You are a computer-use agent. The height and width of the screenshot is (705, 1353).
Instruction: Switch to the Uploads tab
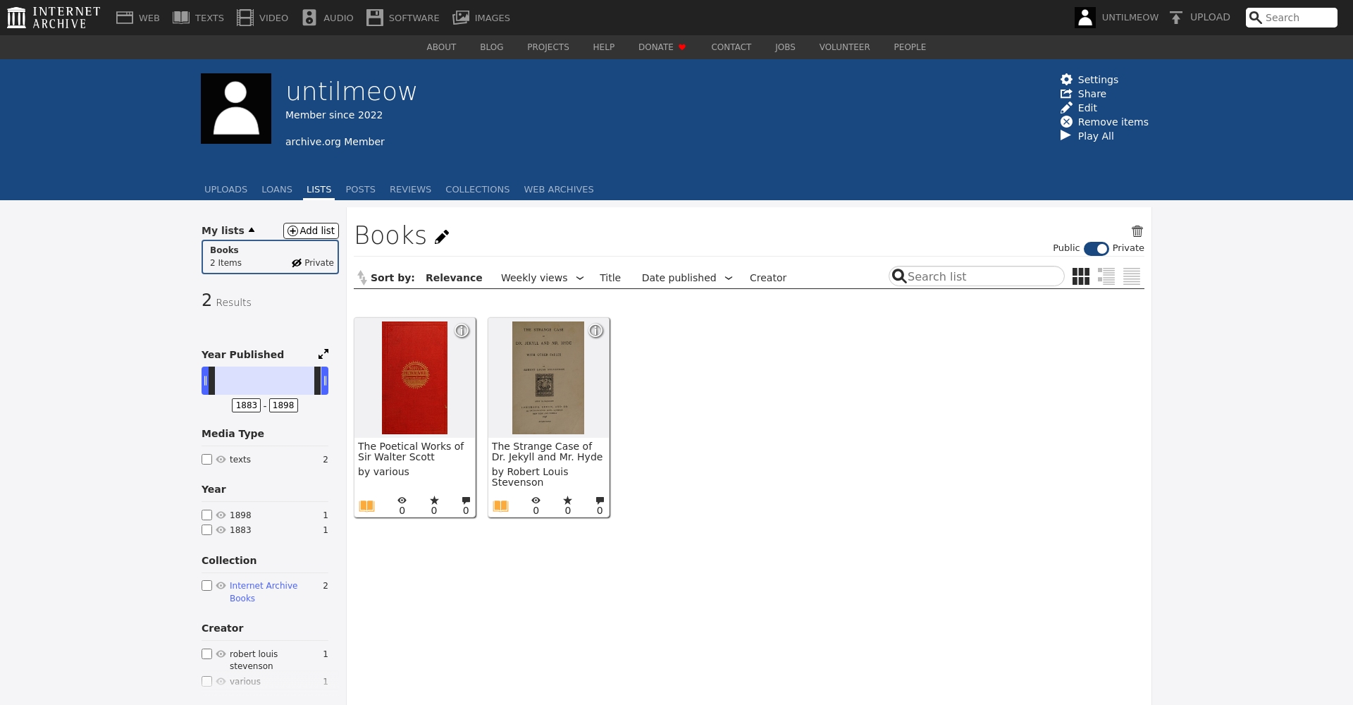[225, 190]
